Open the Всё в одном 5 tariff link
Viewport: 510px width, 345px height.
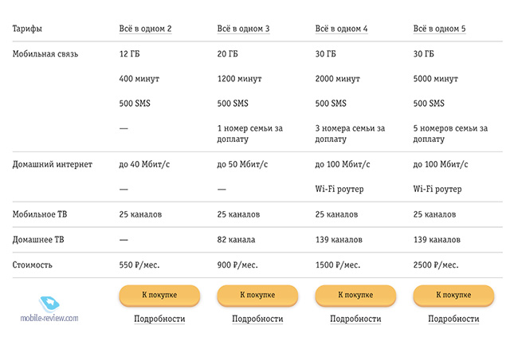point(439,29)
